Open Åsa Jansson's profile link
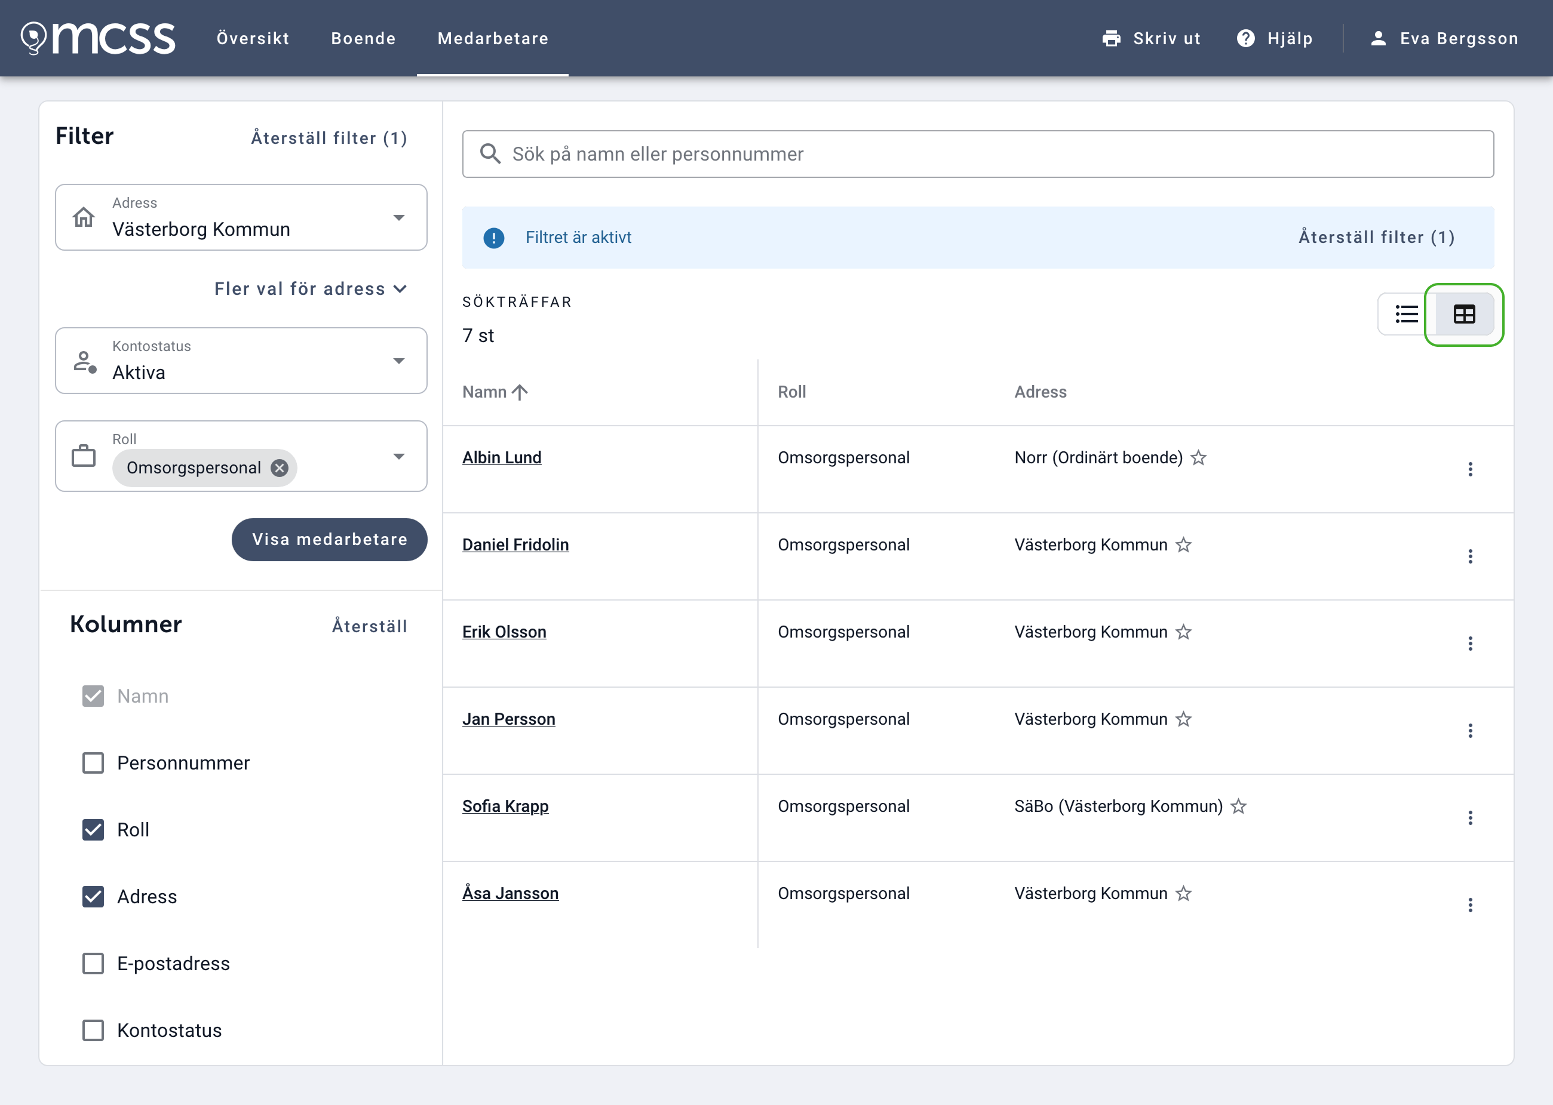This screenshot has height=1105, width=1553. [511, 894]
